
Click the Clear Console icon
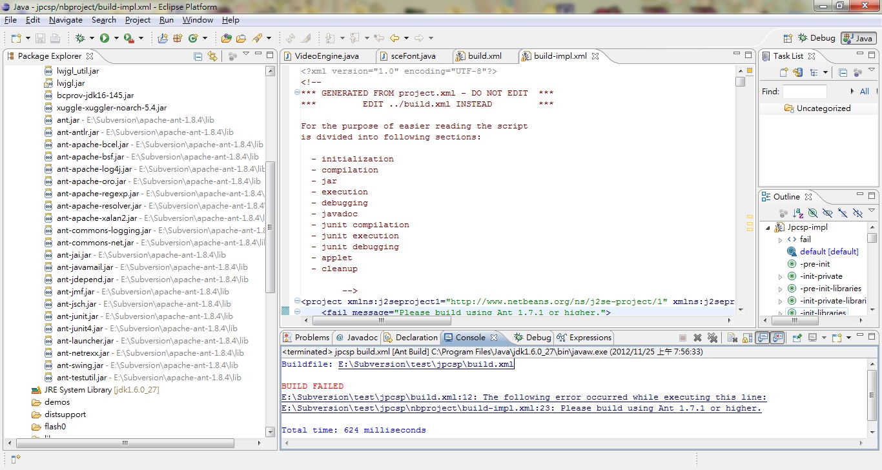pos(732,338)
